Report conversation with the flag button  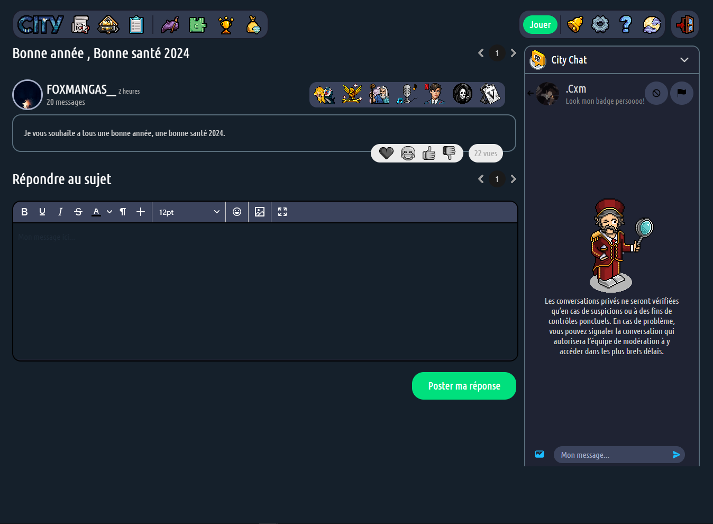coord(682,93)
